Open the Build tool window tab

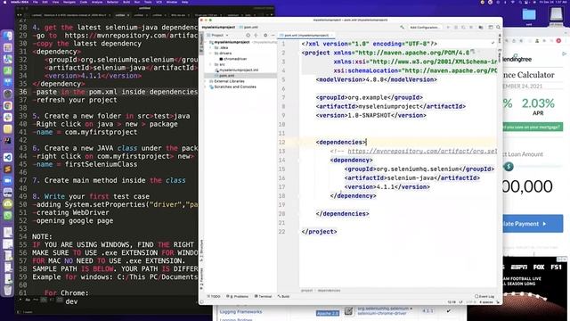(283, 297)
